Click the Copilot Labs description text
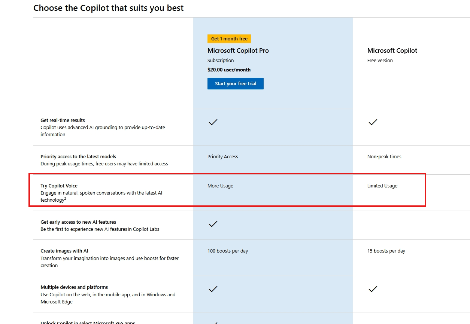 click(x=100, y=229)
